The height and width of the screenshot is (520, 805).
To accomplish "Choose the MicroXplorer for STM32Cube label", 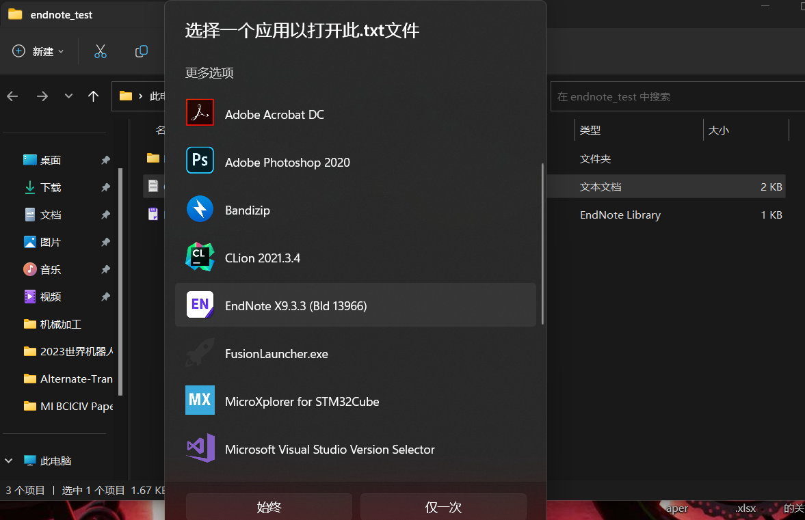I will [302, 402].
